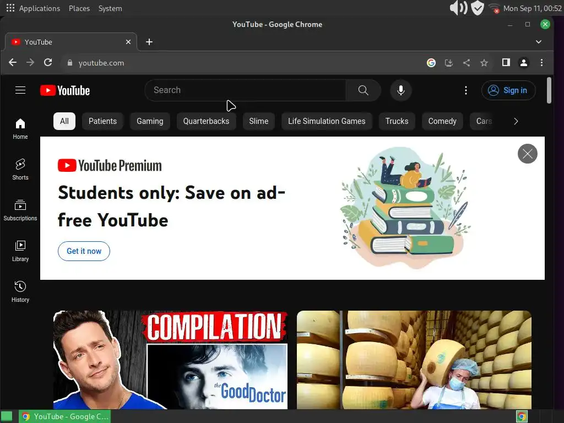Click the install app icon in address bar
564x423 pixels.
[448, 63]
